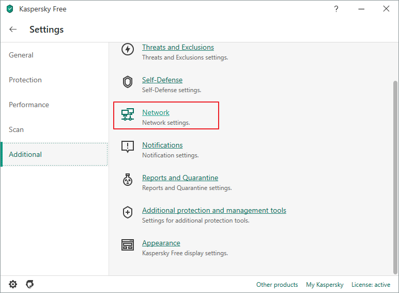Open the Self-Defense link
The image size is (399, 293).
[x=162, y=80]
